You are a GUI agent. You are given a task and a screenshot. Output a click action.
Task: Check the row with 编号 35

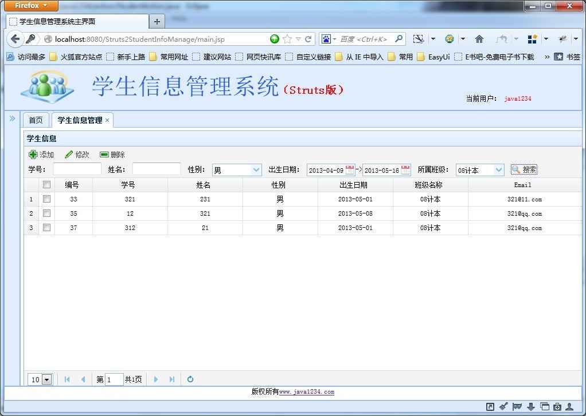46,213
